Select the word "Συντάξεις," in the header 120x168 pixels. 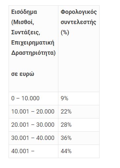(26, 32)
